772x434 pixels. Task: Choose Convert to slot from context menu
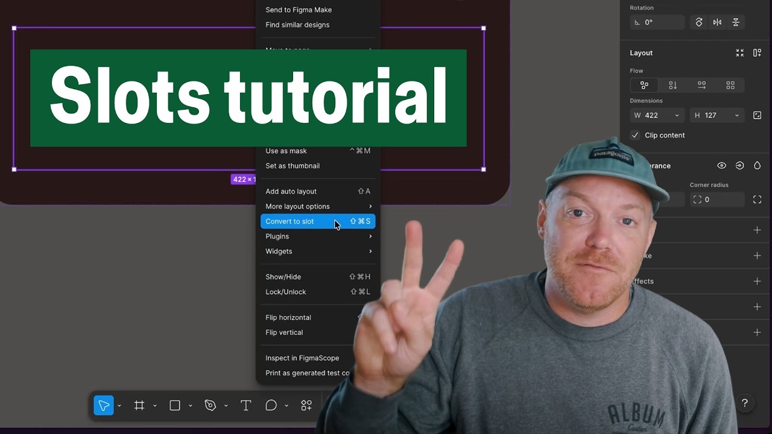[318, 221]
